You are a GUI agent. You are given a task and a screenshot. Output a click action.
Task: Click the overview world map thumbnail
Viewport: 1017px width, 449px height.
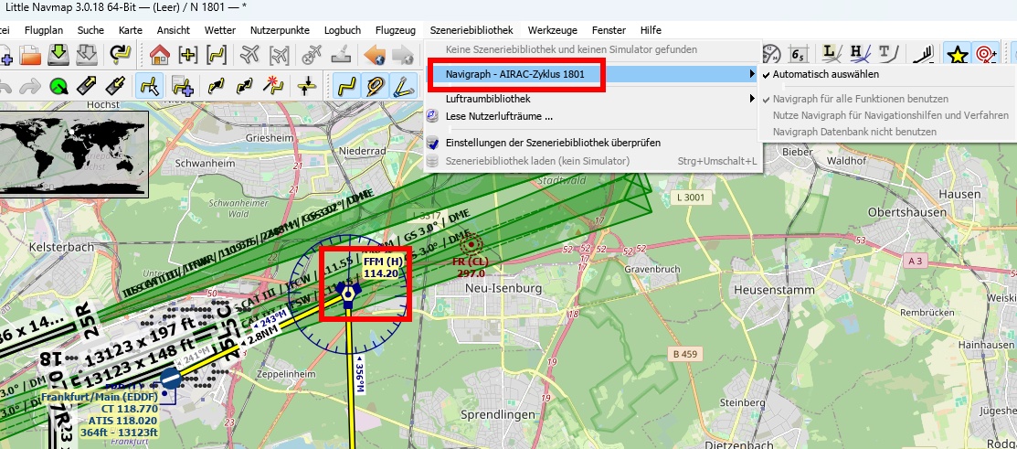coord(74,154)
